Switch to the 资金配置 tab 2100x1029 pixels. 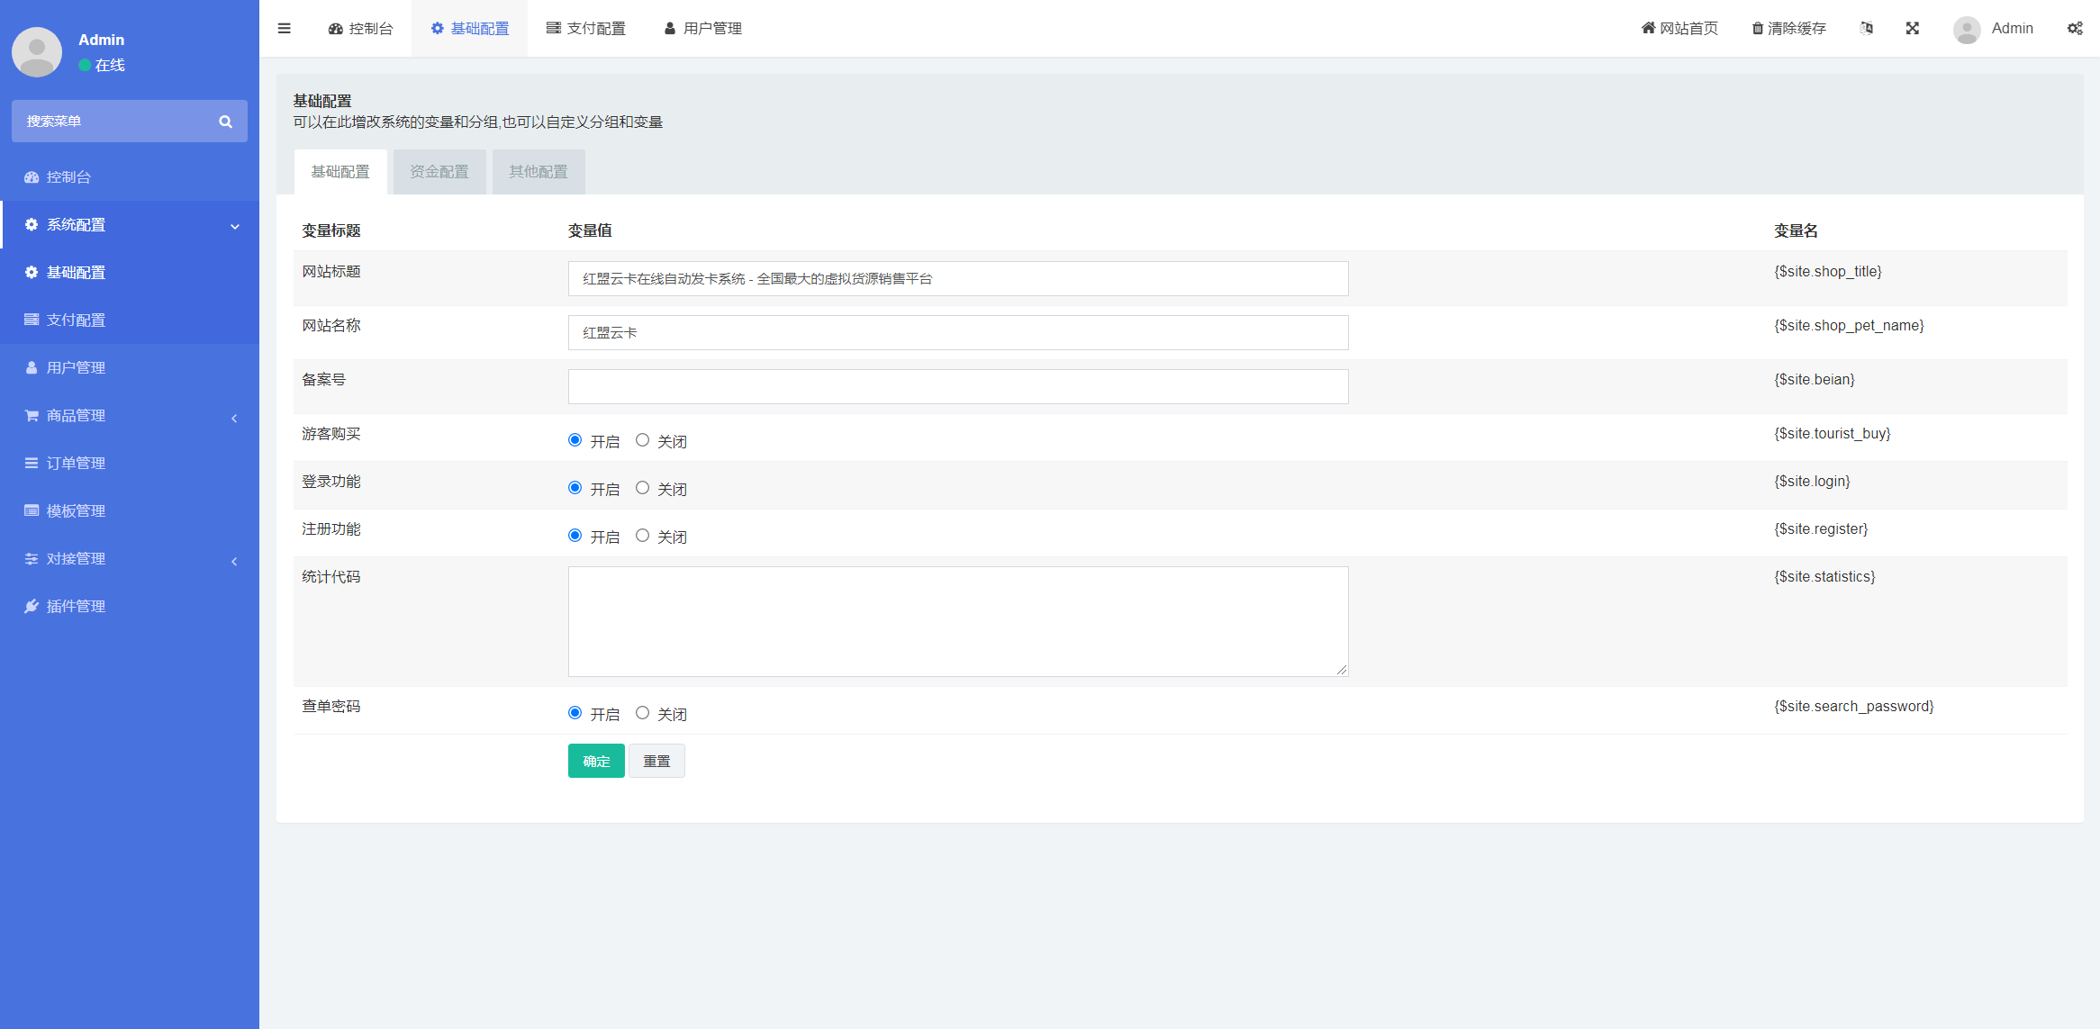(x=439, y=172)
